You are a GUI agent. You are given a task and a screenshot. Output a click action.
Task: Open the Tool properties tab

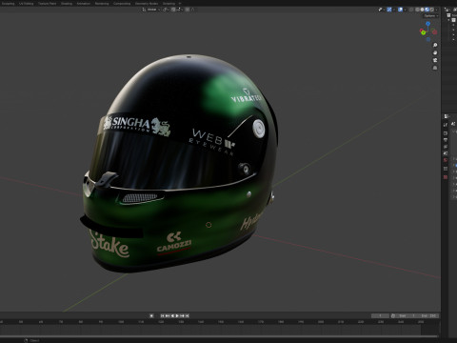coord(446,125)
